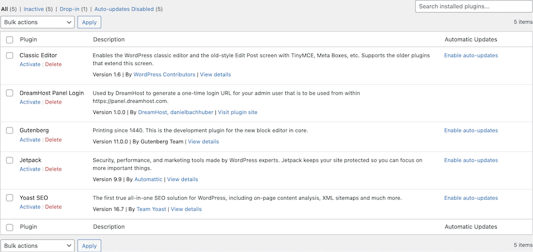
Task: Delete the Gutenberg plugin
Action: point(53,140)
